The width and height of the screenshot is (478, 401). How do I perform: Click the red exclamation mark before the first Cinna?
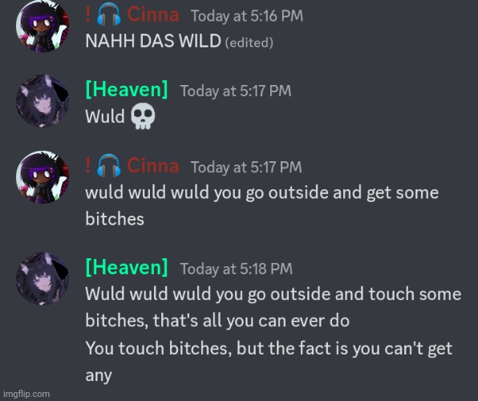pyautogui.click(x=87, y=14)
